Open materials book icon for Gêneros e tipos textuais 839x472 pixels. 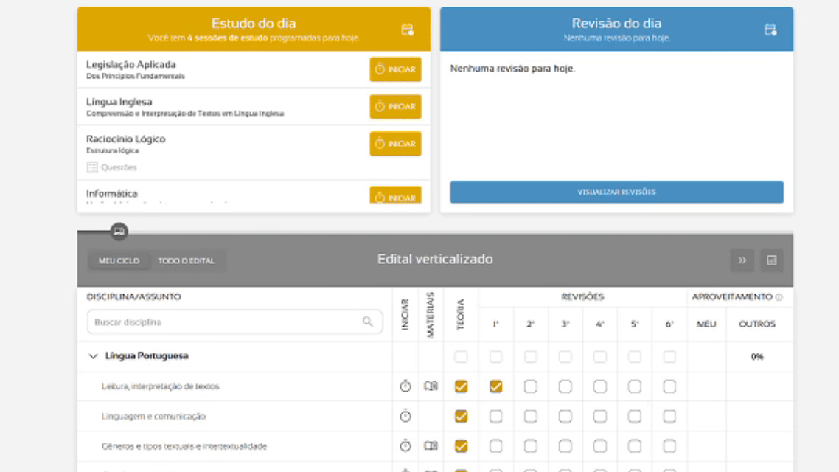pyautogui.click(x=431, y=445)
